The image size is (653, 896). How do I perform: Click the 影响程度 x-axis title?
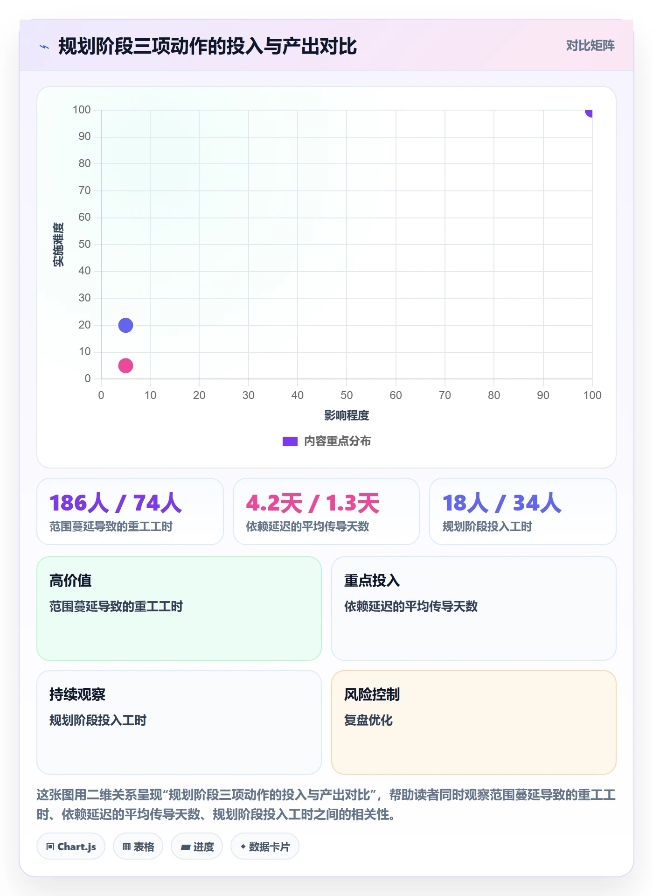pyautogui.click(x=347, y=415)
